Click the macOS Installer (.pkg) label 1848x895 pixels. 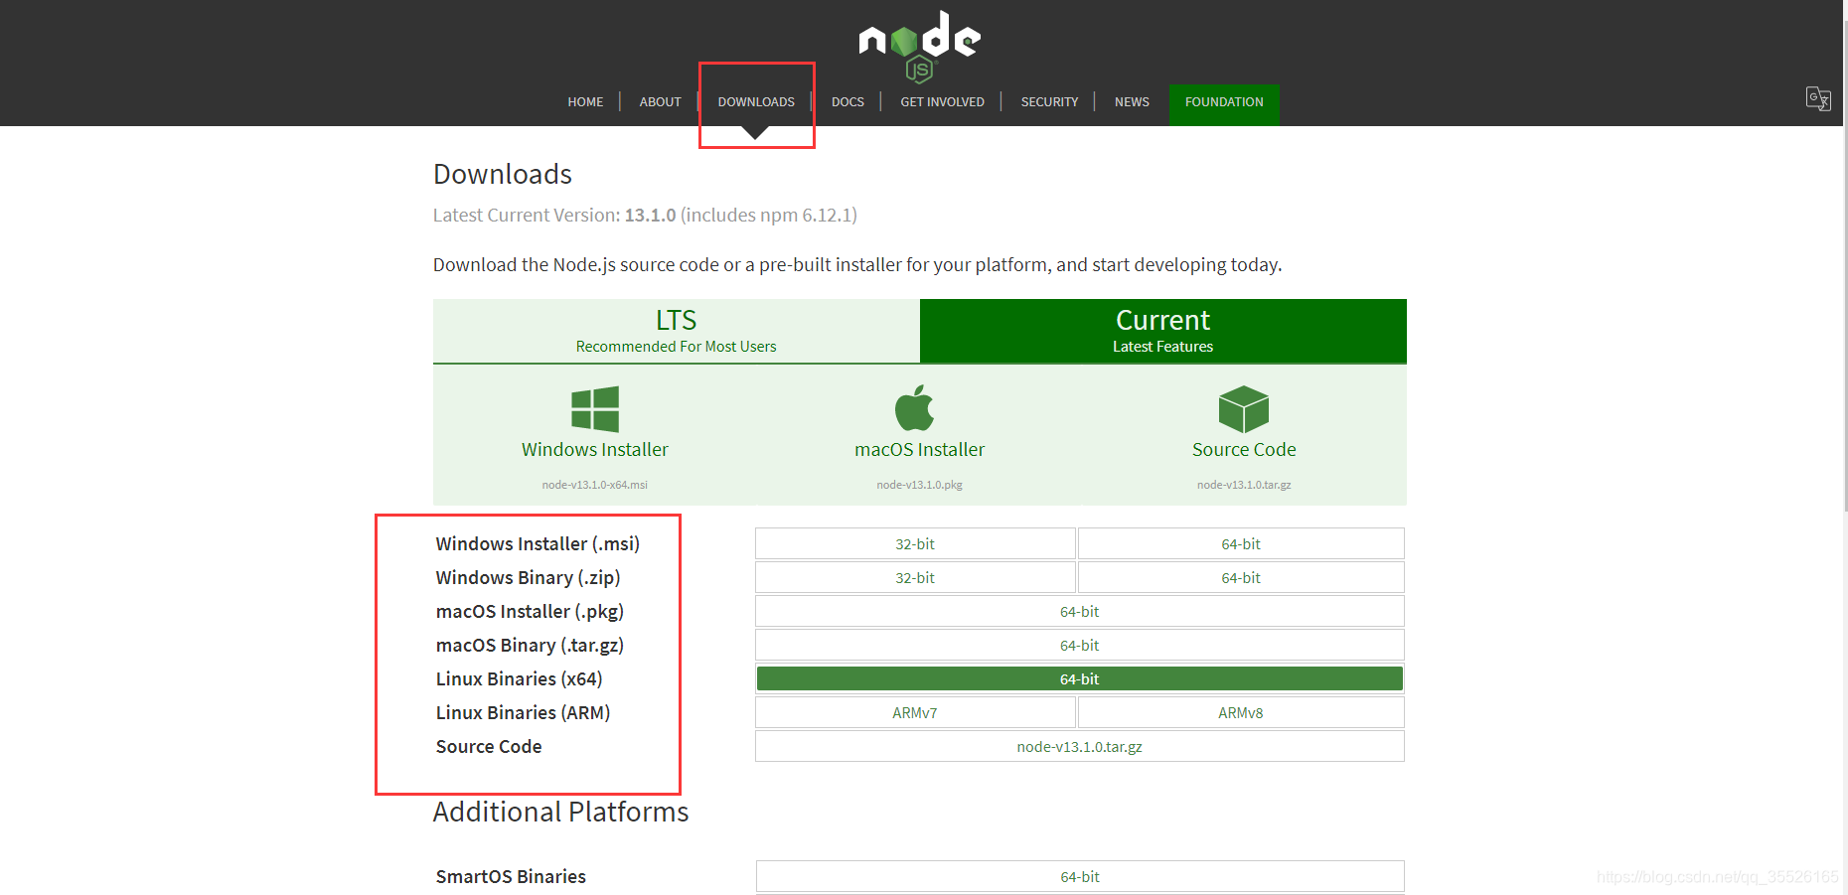pyautogui.click(x=530, y=611)
